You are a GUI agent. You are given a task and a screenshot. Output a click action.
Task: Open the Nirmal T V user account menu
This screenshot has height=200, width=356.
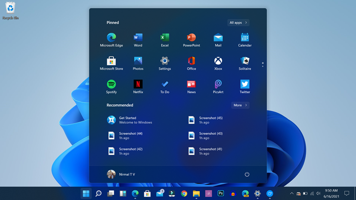[121, 174]
